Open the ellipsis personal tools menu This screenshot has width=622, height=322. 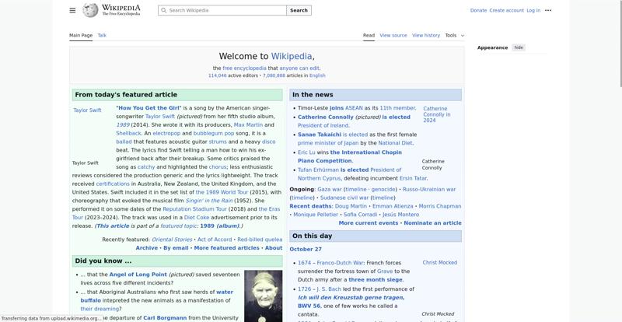coord(548,10)
